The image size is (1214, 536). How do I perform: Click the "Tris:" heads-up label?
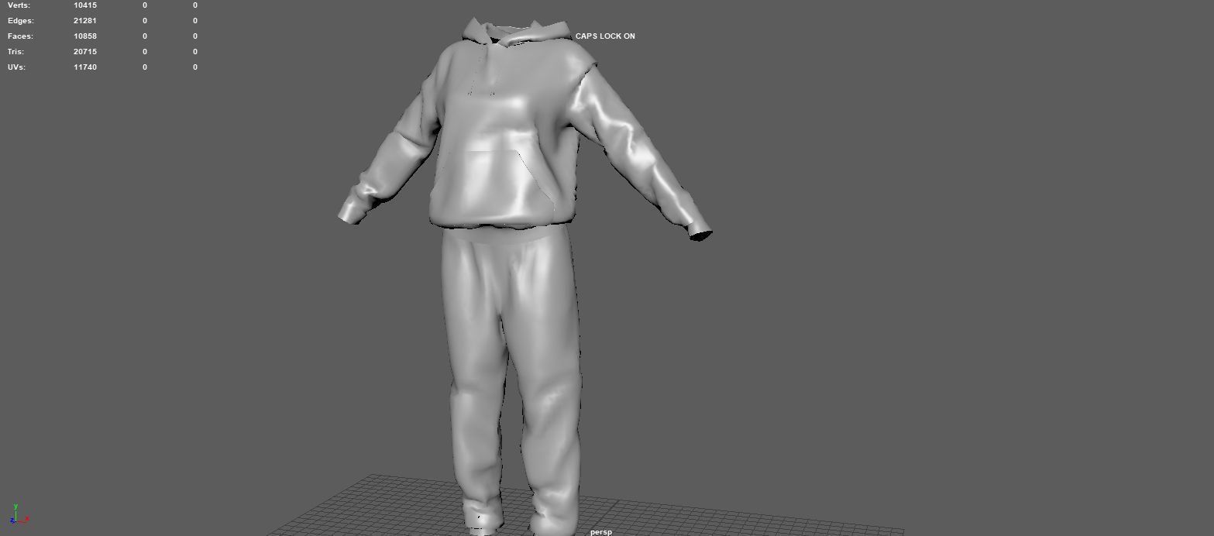pos(16,52)
